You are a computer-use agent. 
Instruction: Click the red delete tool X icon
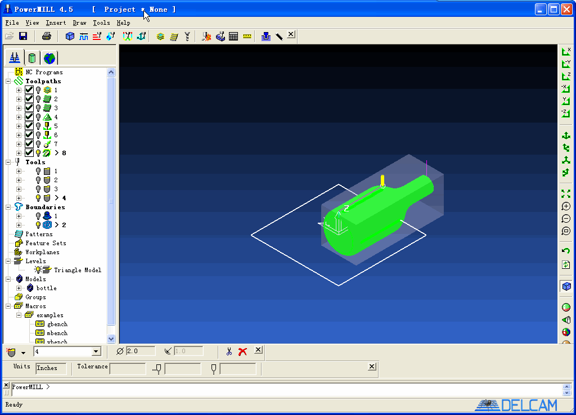pos(242,351)
